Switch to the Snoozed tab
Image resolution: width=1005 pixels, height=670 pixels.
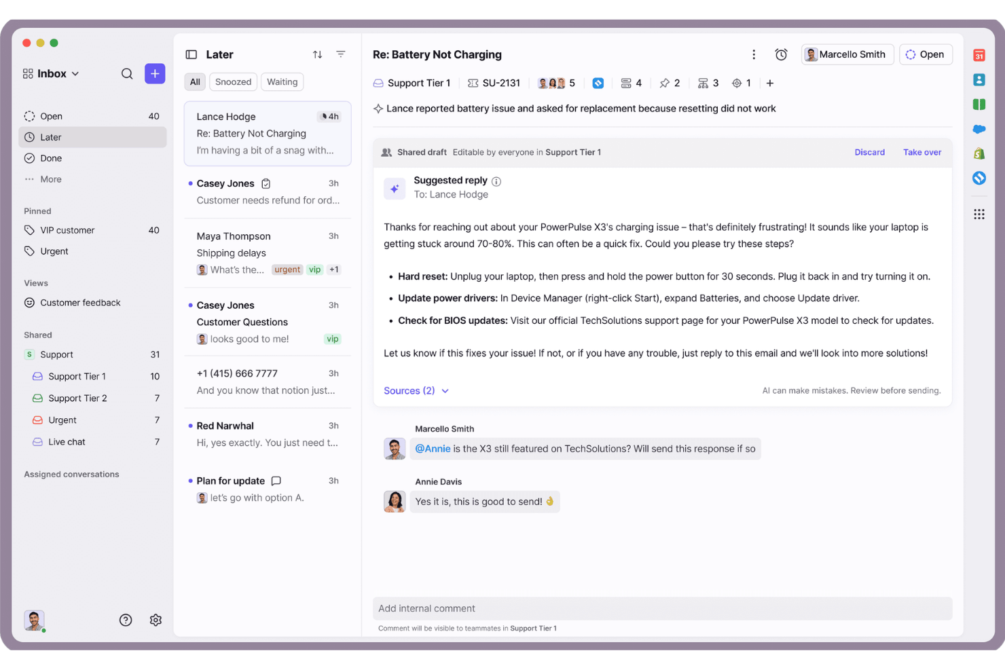(234, 81)
